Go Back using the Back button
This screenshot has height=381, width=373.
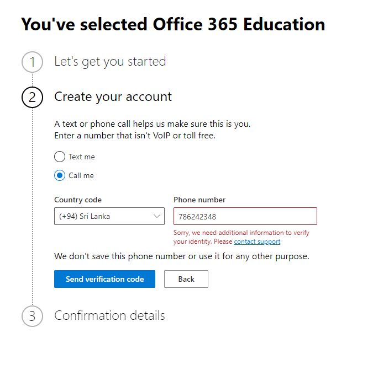(x=186, y=279)
